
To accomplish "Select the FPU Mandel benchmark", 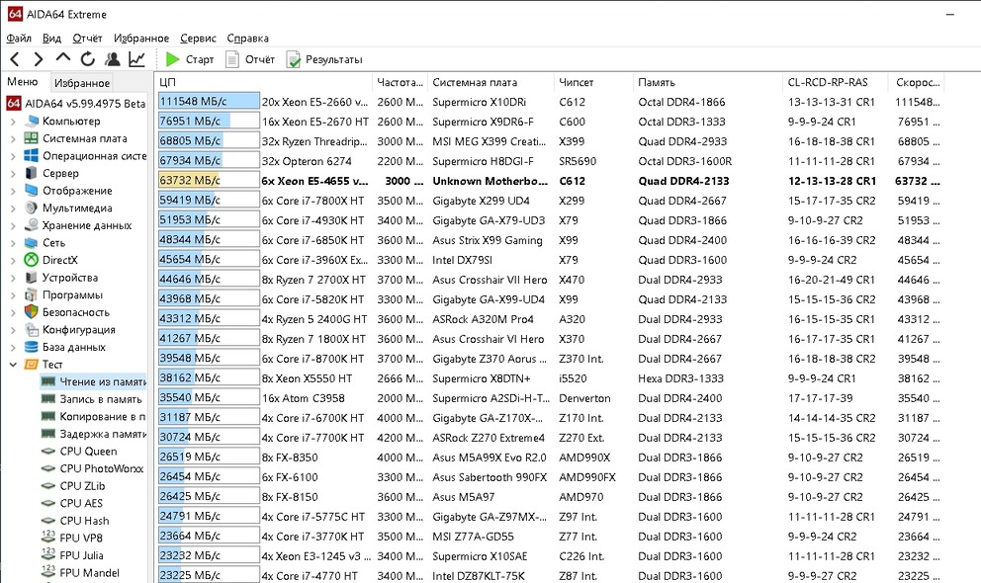I will click(80, 572).
